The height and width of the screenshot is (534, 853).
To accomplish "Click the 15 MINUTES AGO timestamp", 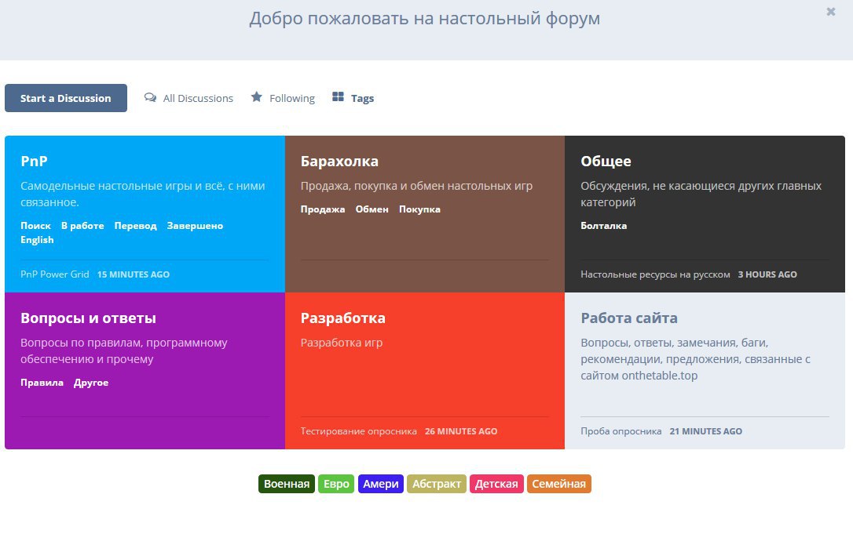I will (x=134, y=274).
